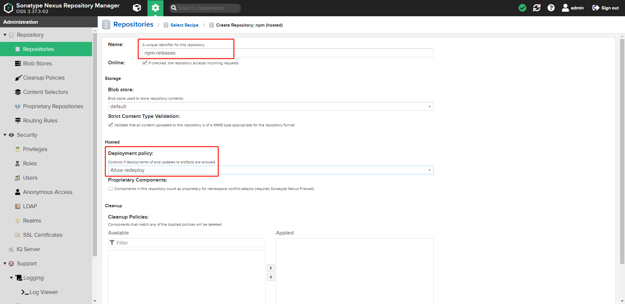Click the IQ Server icon

pyautogui.click(x=11, y=249)
